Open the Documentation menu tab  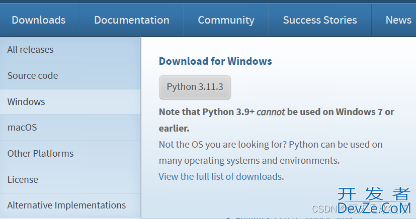pos(132,20)
